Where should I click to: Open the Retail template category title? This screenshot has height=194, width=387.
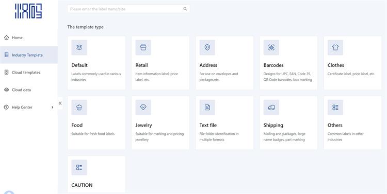tap(142, 65)
